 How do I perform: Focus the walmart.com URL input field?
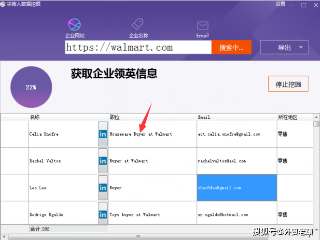pos(138,47)
